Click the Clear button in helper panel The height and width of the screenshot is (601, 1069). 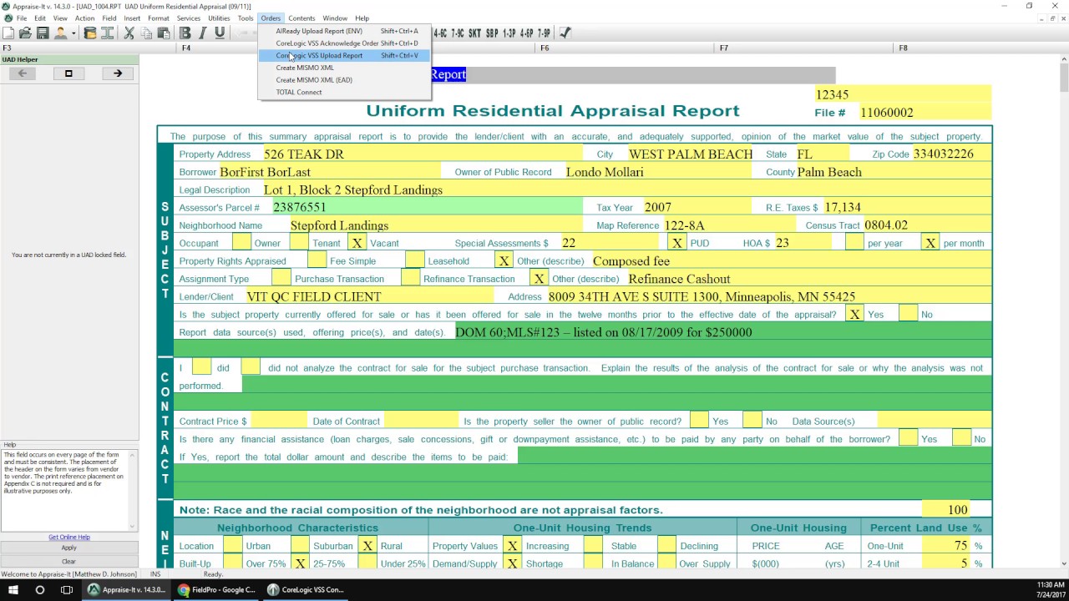click(x=68, y=561)
